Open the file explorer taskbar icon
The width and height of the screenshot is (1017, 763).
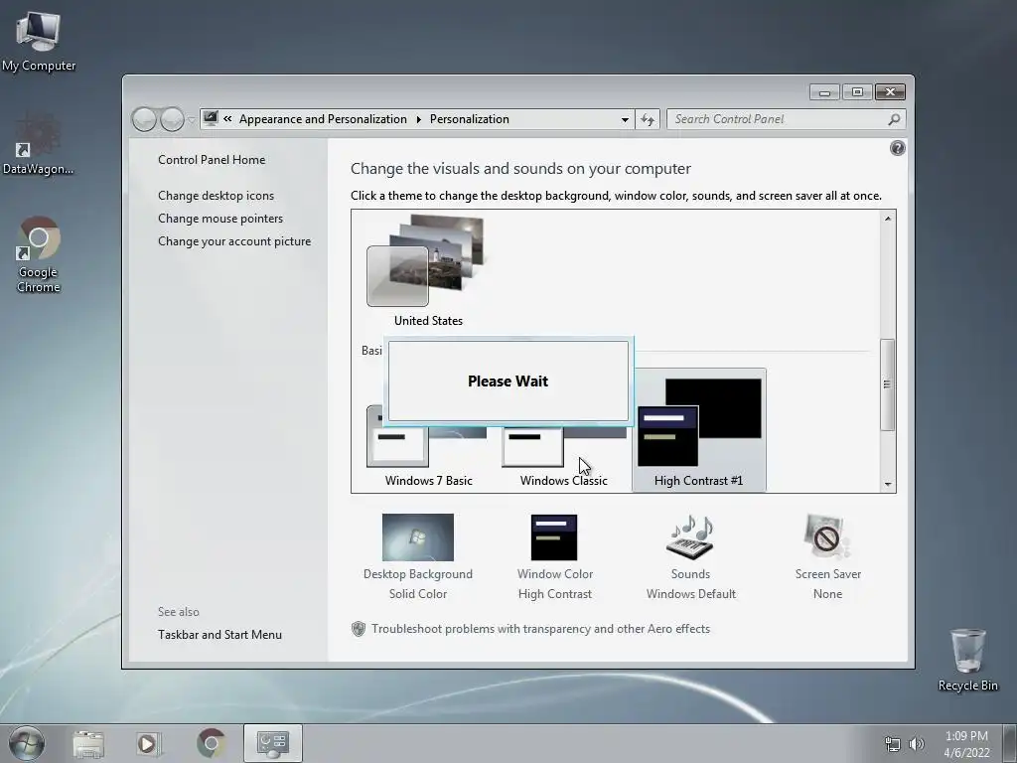(x=88, y=744)
